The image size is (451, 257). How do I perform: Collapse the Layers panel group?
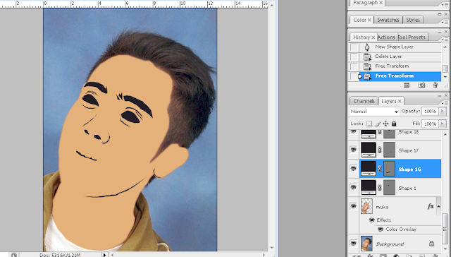[440, 95]
